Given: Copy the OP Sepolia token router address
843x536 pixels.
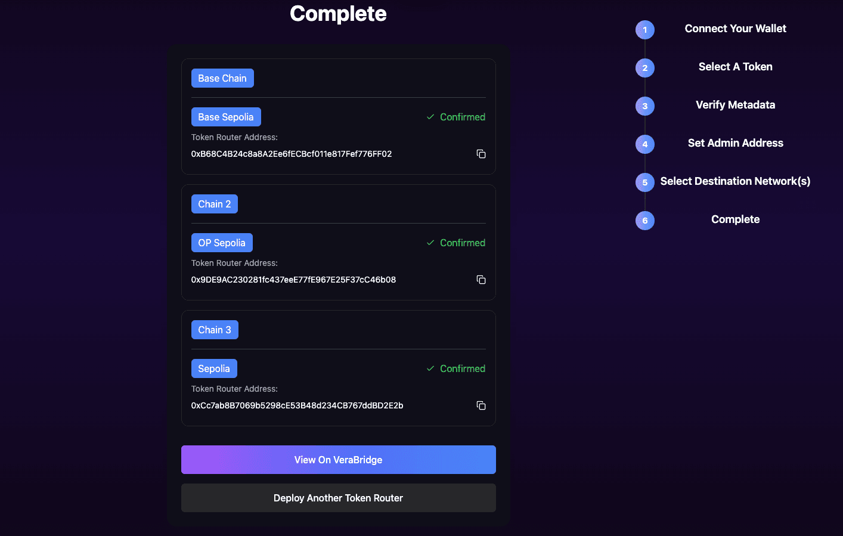Looking at the screenshot, I should click(481, 280).
